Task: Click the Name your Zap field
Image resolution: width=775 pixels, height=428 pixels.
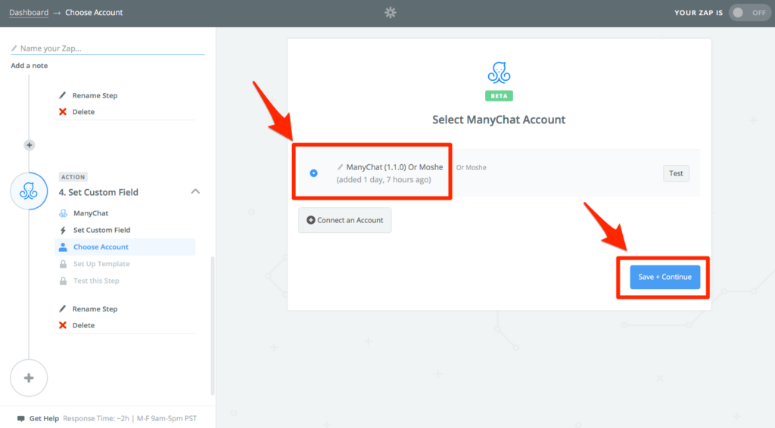Action: (107, 48)
